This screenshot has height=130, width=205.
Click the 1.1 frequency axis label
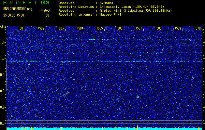click(3, 42)
